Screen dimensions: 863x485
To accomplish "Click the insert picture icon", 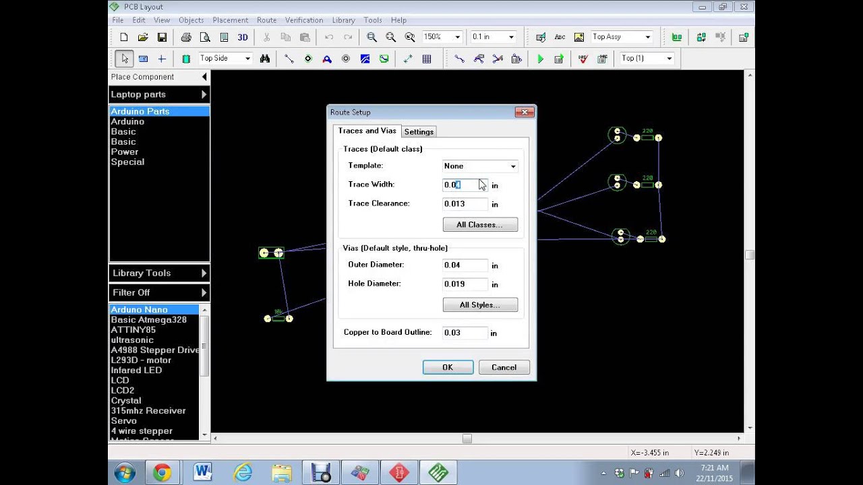I will [x=579, y=37].
